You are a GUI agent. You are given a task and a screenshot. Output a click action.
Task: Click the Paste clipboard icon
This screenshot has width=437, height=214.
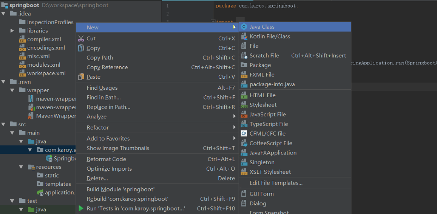[x=81, y=77]
